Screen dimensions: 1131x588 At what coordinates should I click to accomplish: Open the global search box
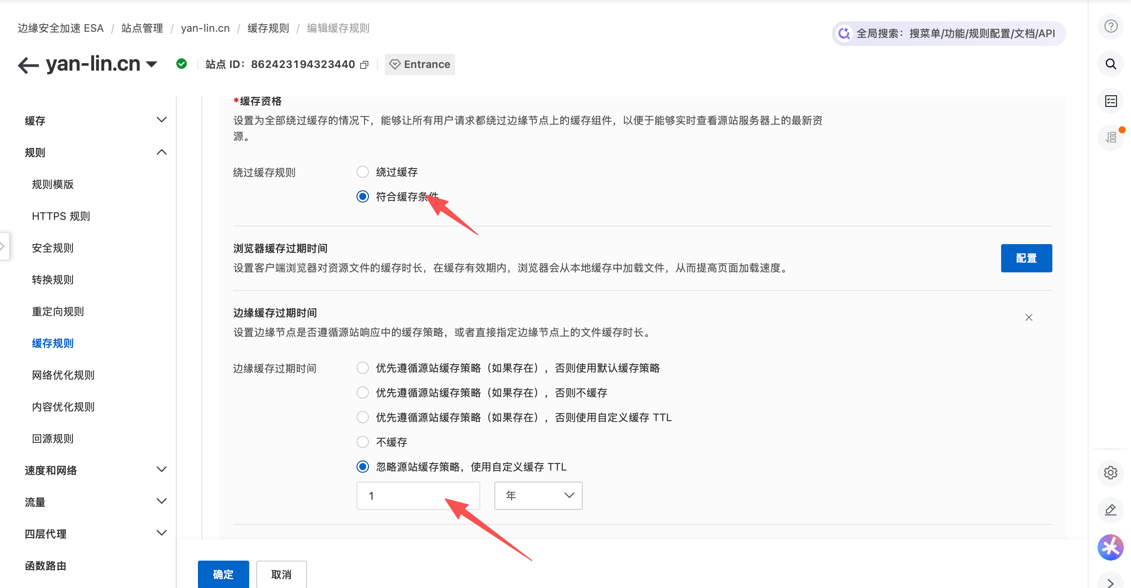click(x=949, y=34)
